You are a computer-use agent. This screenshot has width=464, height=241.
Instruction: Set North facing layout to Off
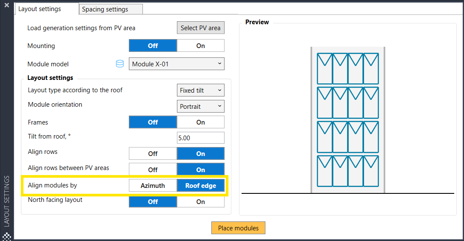click(x=153, y=201)
